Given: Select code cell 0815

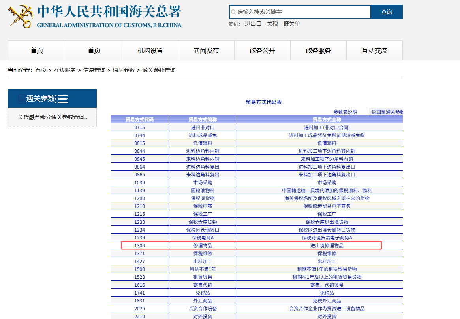Looking at the screenshot, I should tap(140, 143).
